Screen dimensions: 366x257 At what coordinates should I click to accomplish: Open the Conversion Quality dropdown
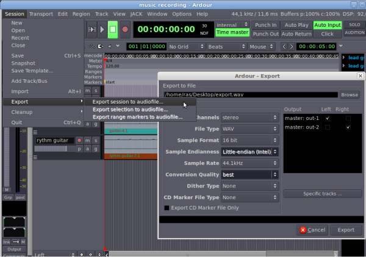coord(249,175)
